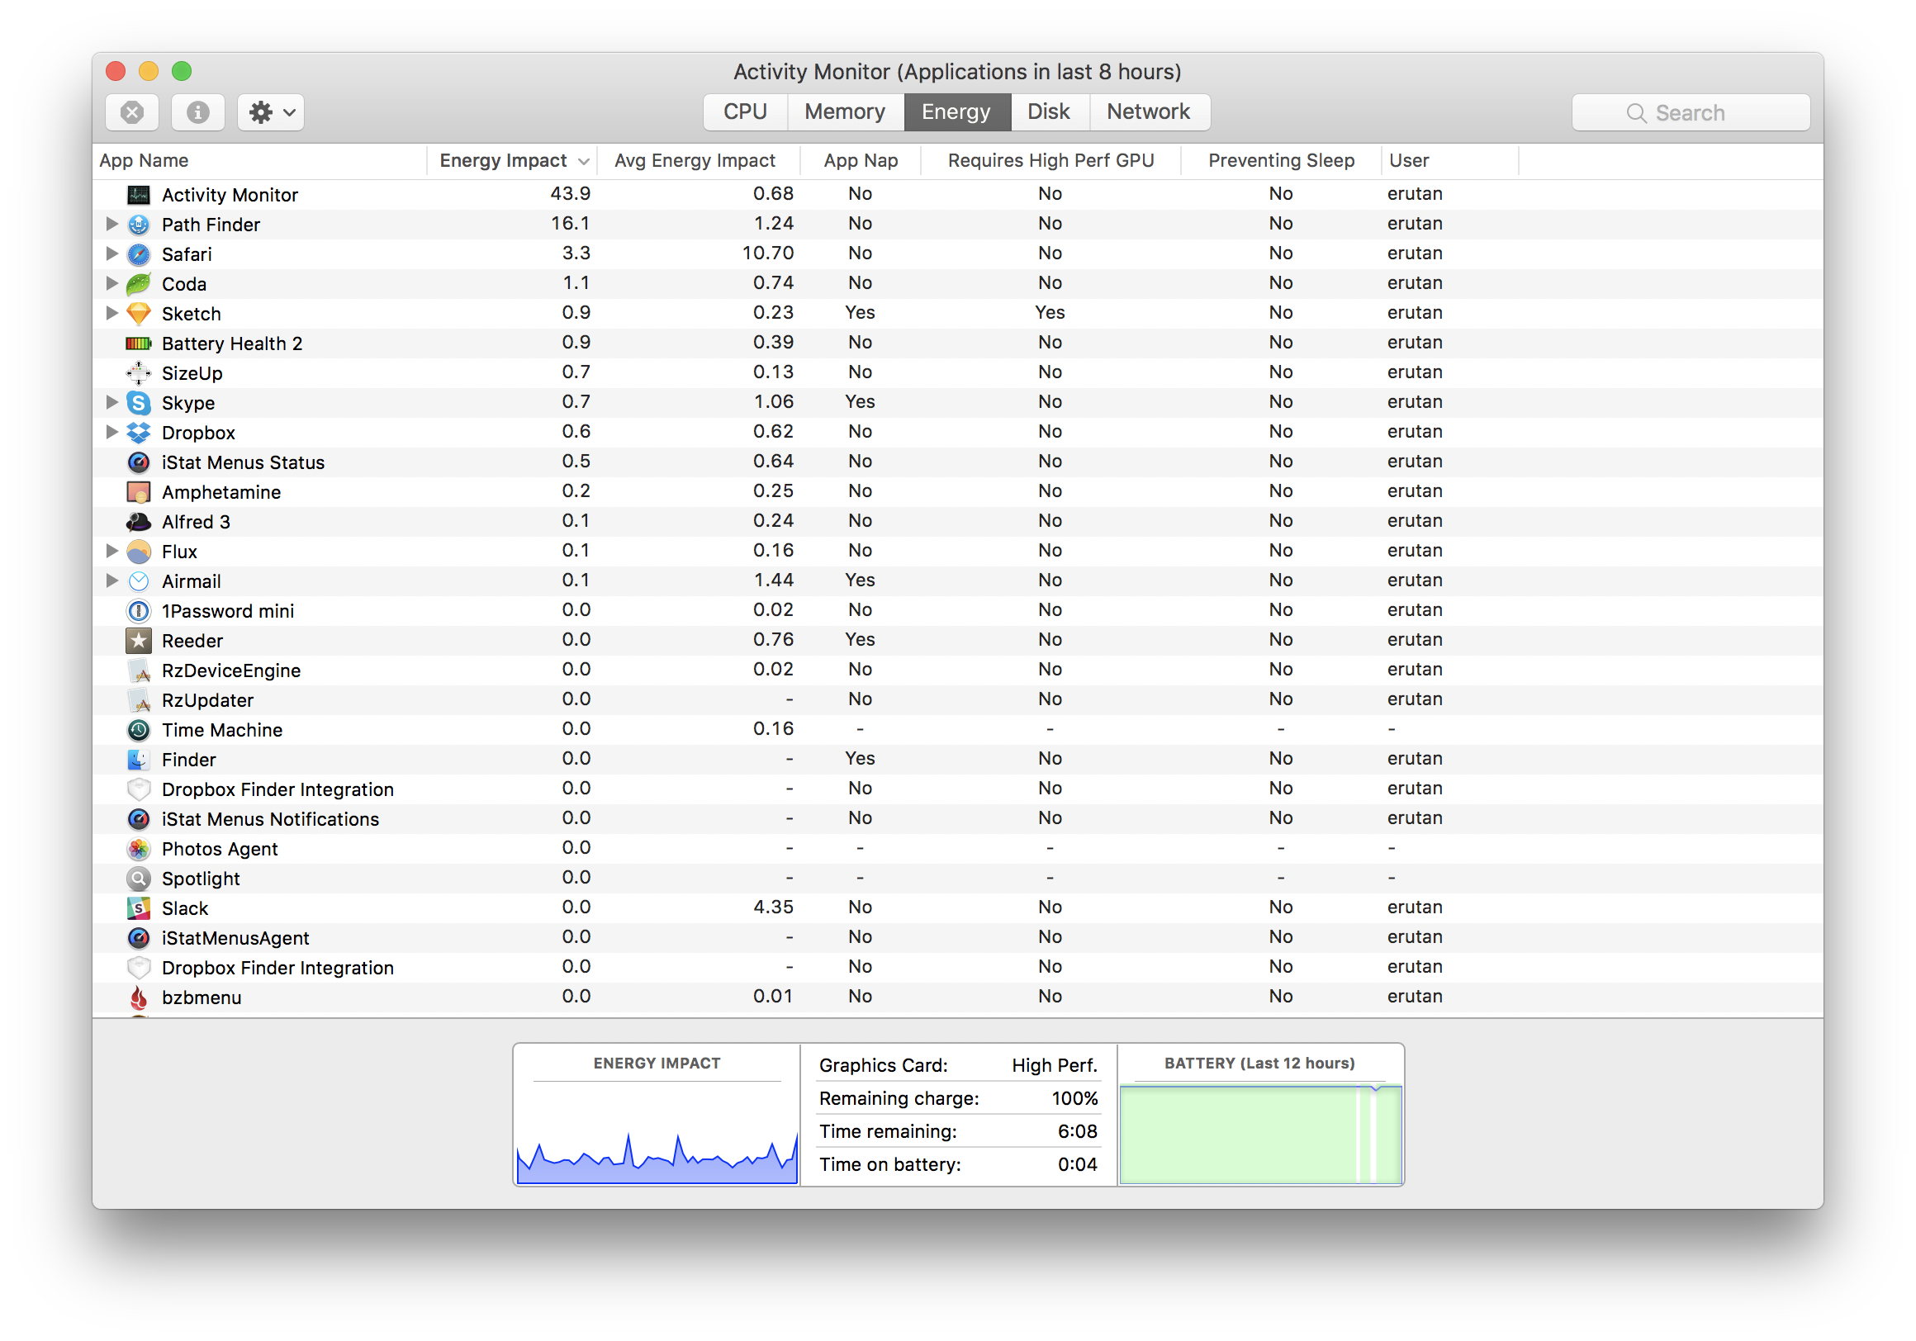Expand the Flux disclosure triangle
The image size is (1916, 1341).
click(111, 551)
